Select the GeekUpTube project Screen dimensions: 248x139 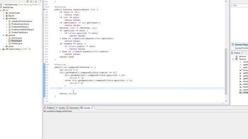click(x=8, y=7)
